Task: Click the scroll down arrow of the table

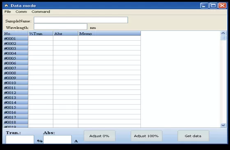Action: tap(223, 125)
